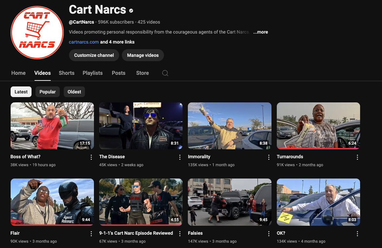The width and height of the screenshot is (382, 248).
Task: Open the three-dot menu for Immorality
Action: (x=269, y=157)
